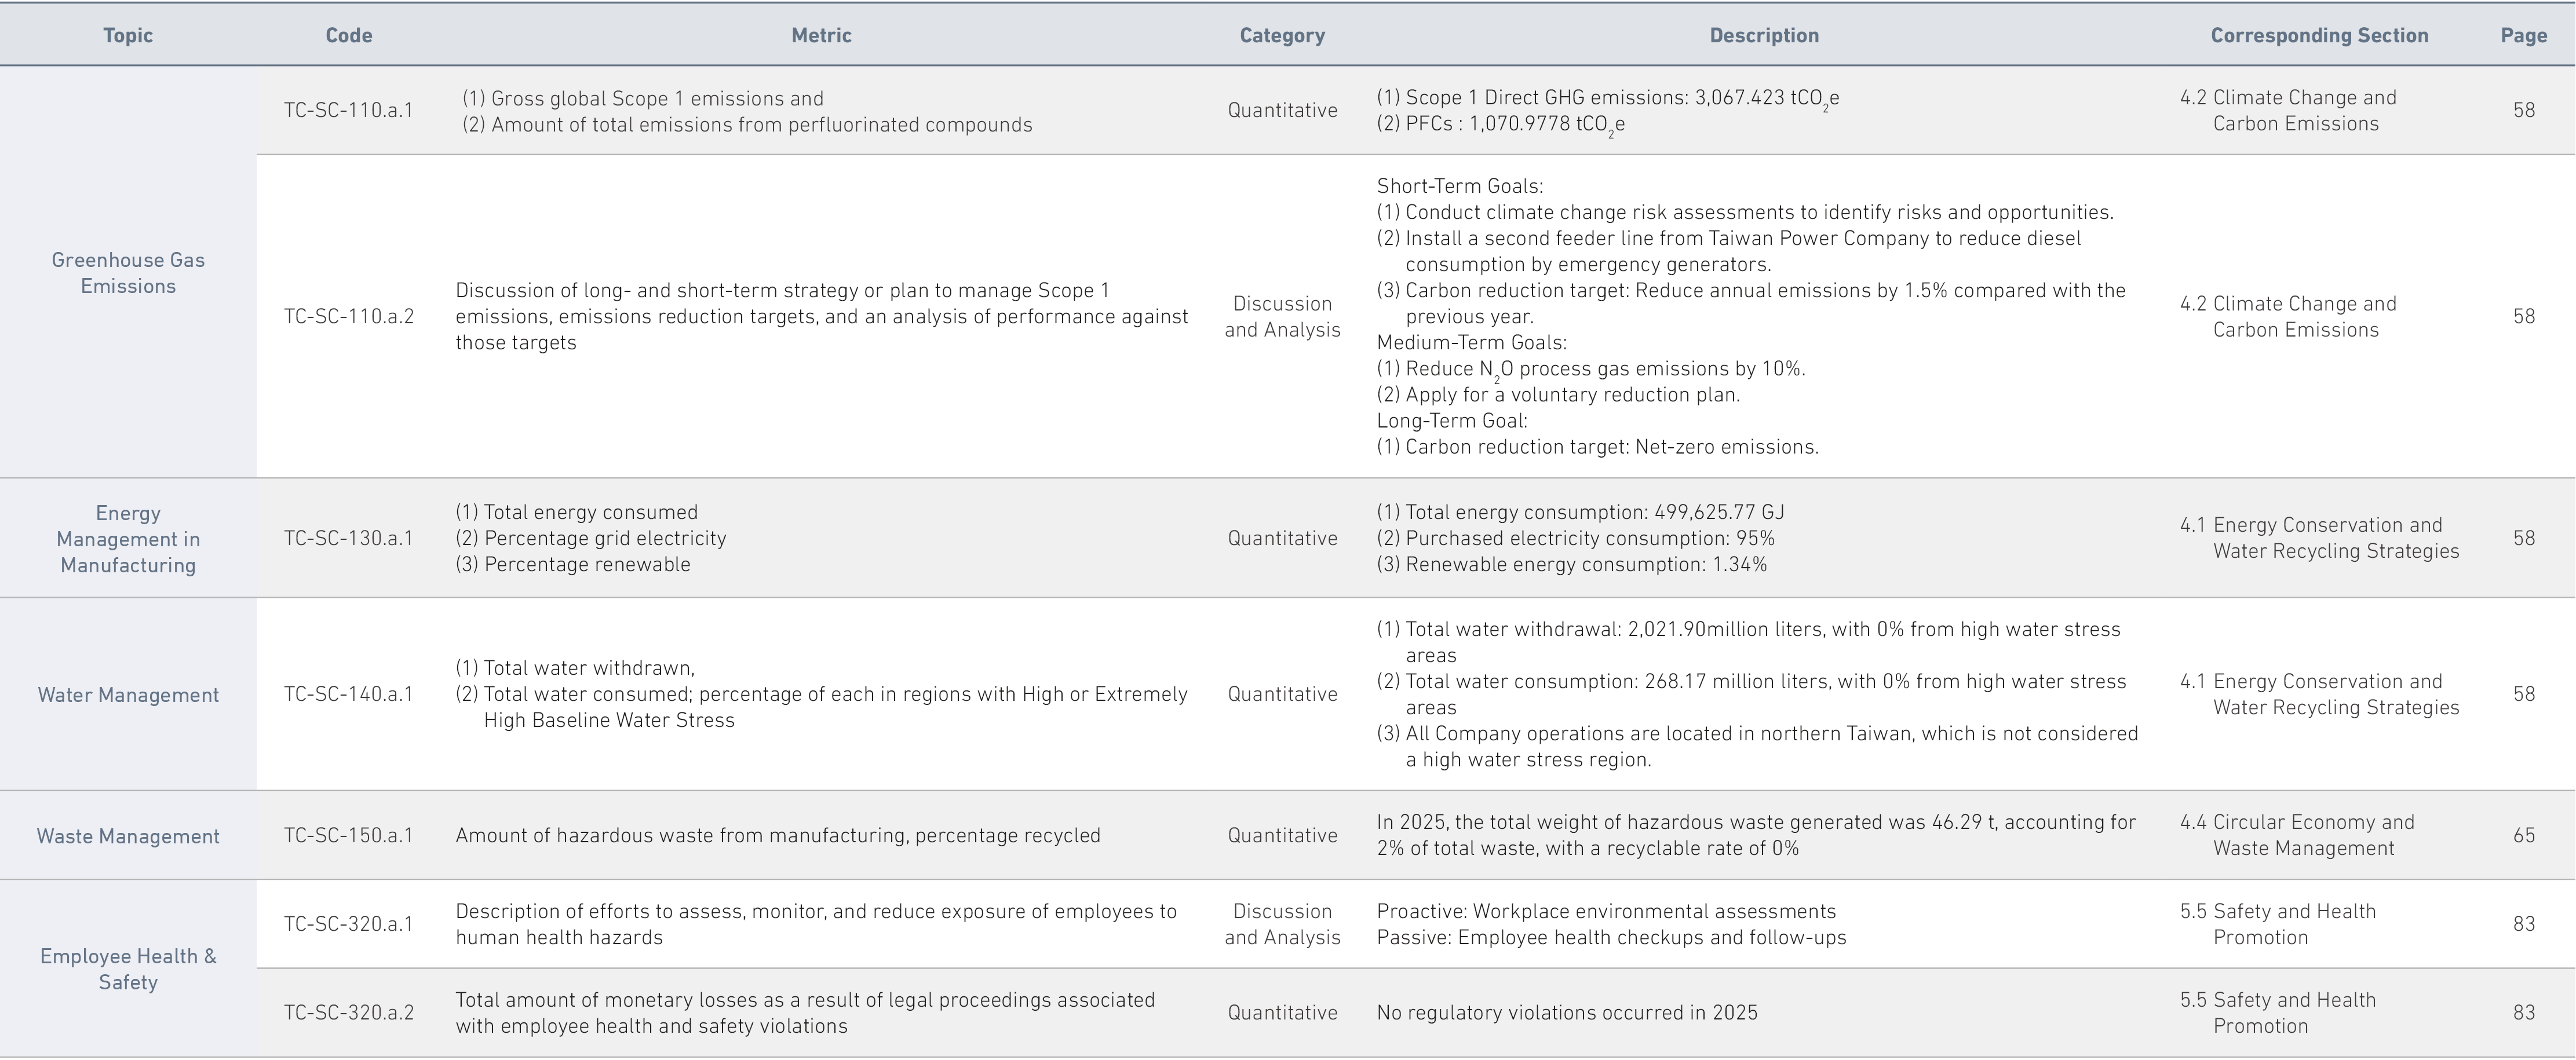Click code TC-SC-130.a.1
This screenshot has height=1060, width=2576.
click(x=348, y=539)
